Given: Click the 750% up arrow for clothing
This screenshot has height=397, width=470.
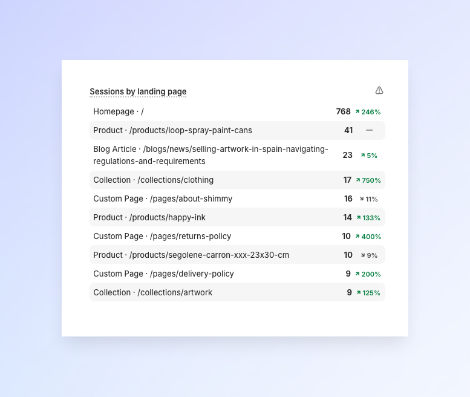Looking at the screenshot, I should click(358, 180).
